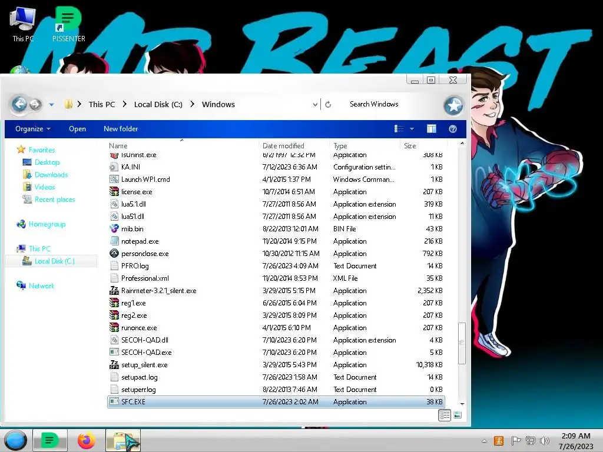Click the Forward navigation arrow
This screenshot has height=452, width=603.
coord(35,105)
